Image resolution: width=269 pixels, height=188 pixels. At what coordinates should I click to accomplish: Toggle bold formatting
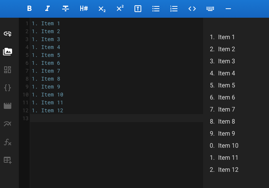(29, 8)
